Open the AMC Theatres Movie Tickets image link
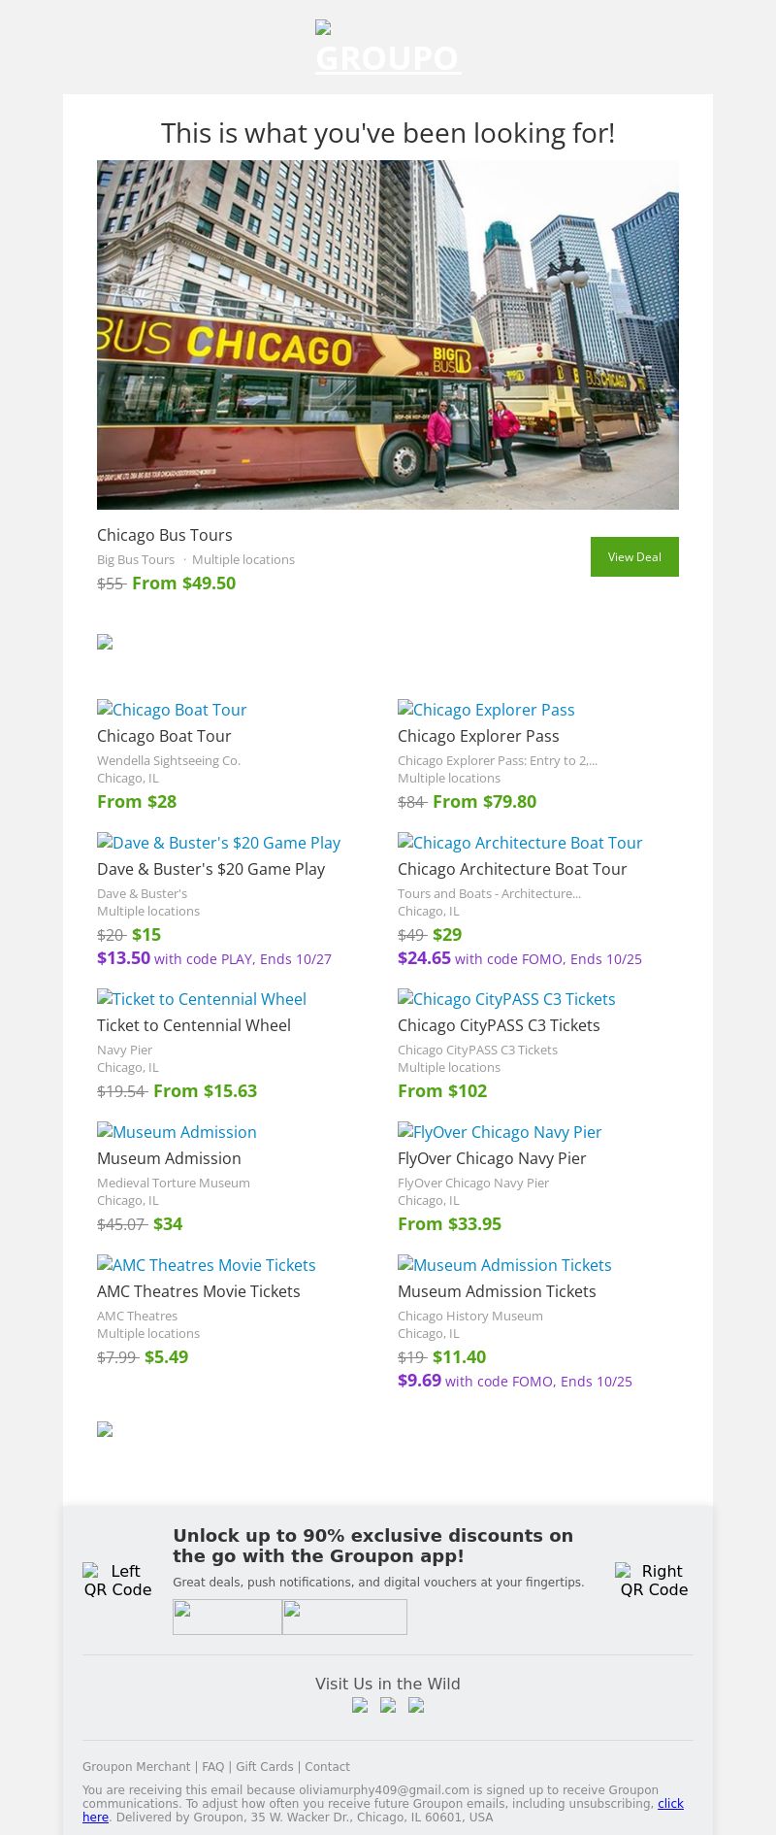The height and width of the screenshot is (1835, 776). (x=207, y=1265)
